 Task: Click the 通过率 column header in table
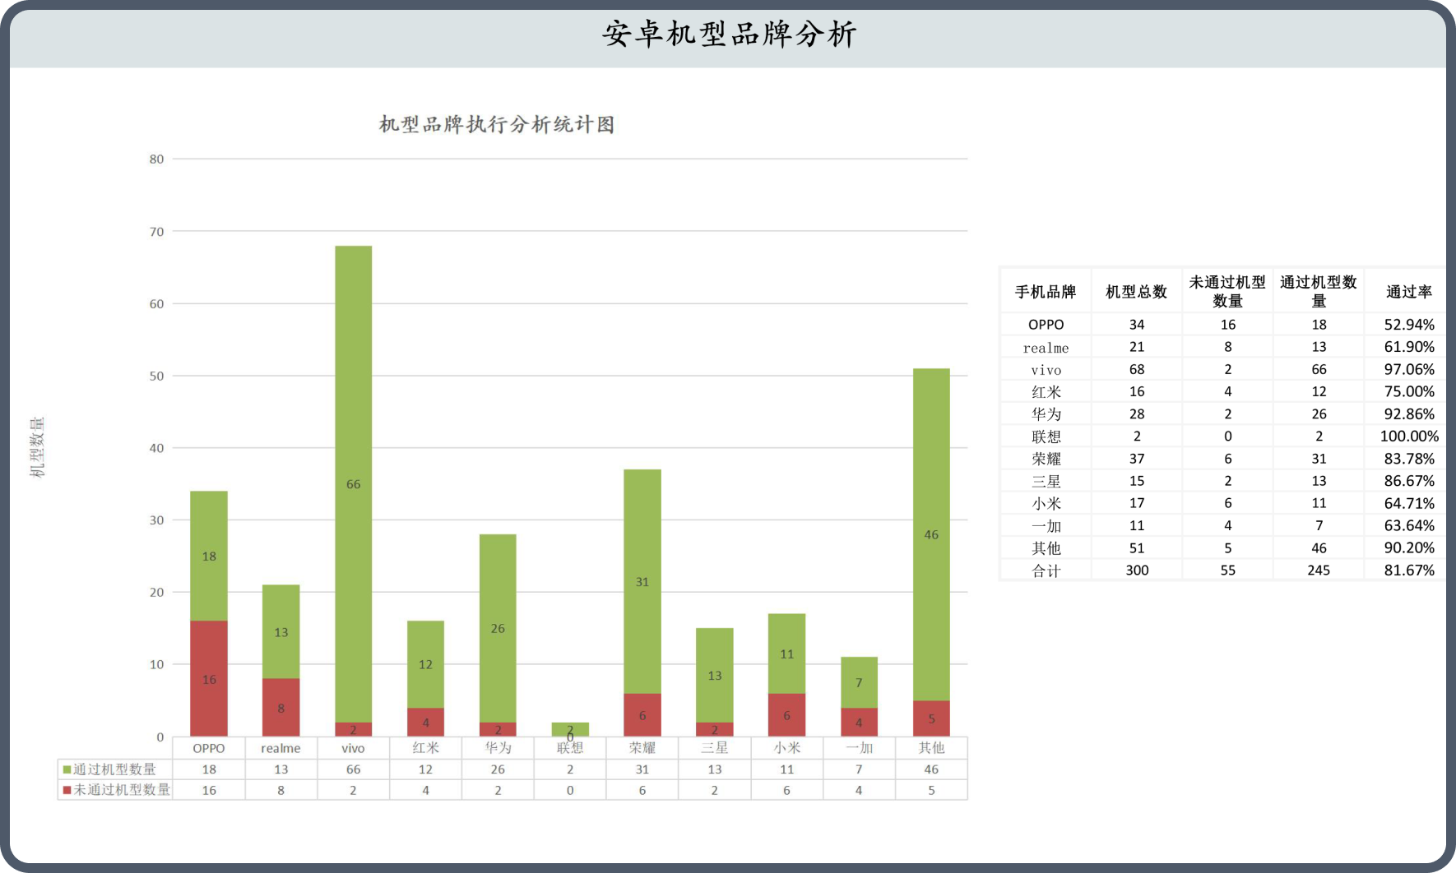click(1408, 292)
